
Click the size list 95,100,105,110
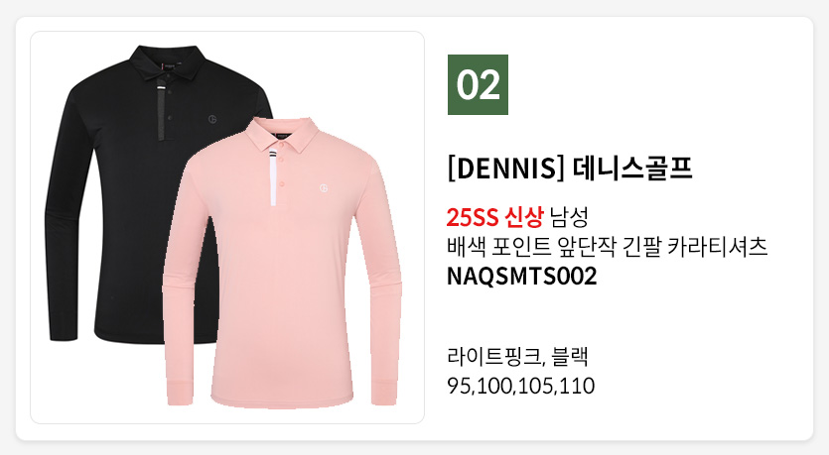click(x=521, y=386)
